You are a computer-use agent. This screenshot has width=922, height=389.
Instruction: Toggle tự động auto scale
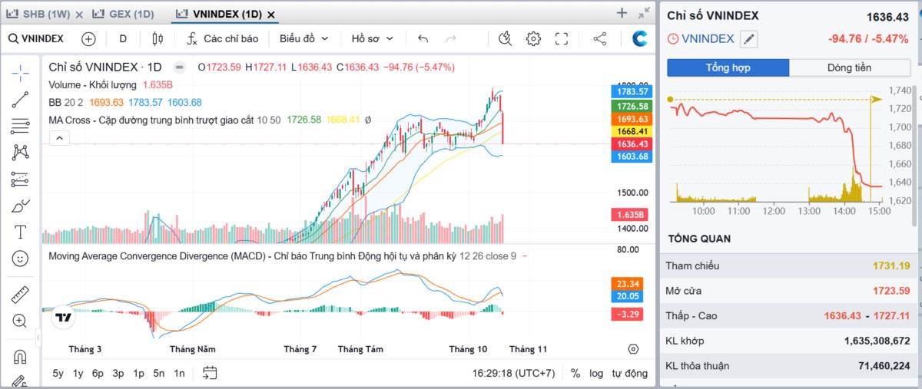(x=629, y=373)
